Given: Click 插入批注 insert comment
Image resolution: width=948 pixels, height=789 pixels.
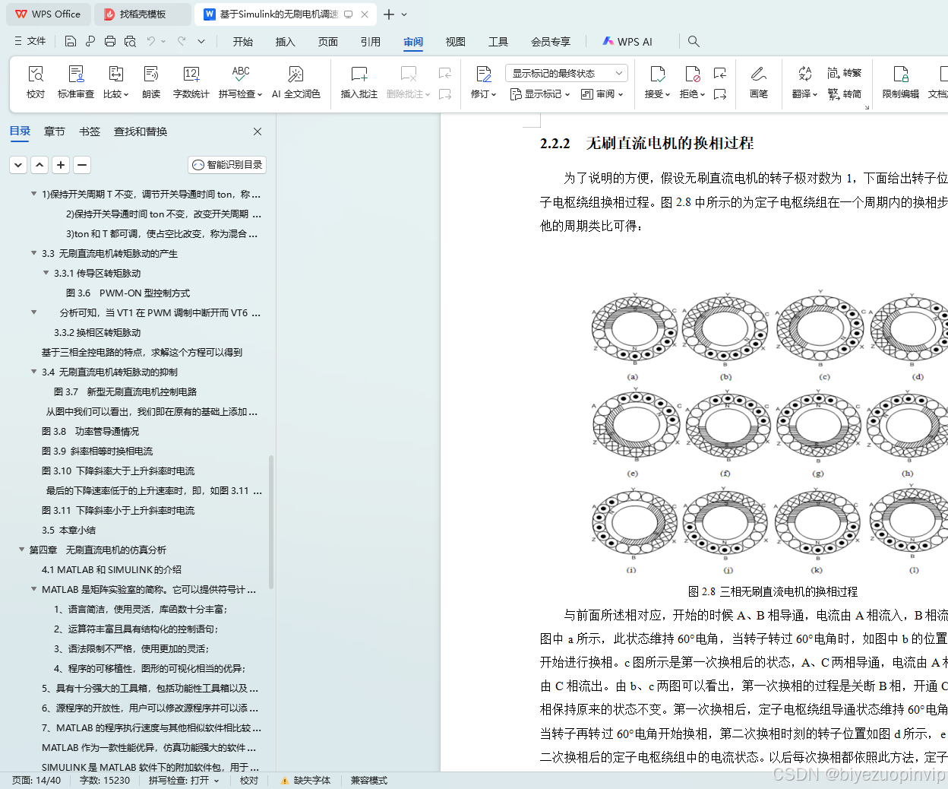Looking at the screenshot, I should 359,82.
